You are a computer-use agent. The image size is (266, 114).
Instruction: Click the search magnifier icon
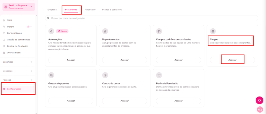(48, 18)
